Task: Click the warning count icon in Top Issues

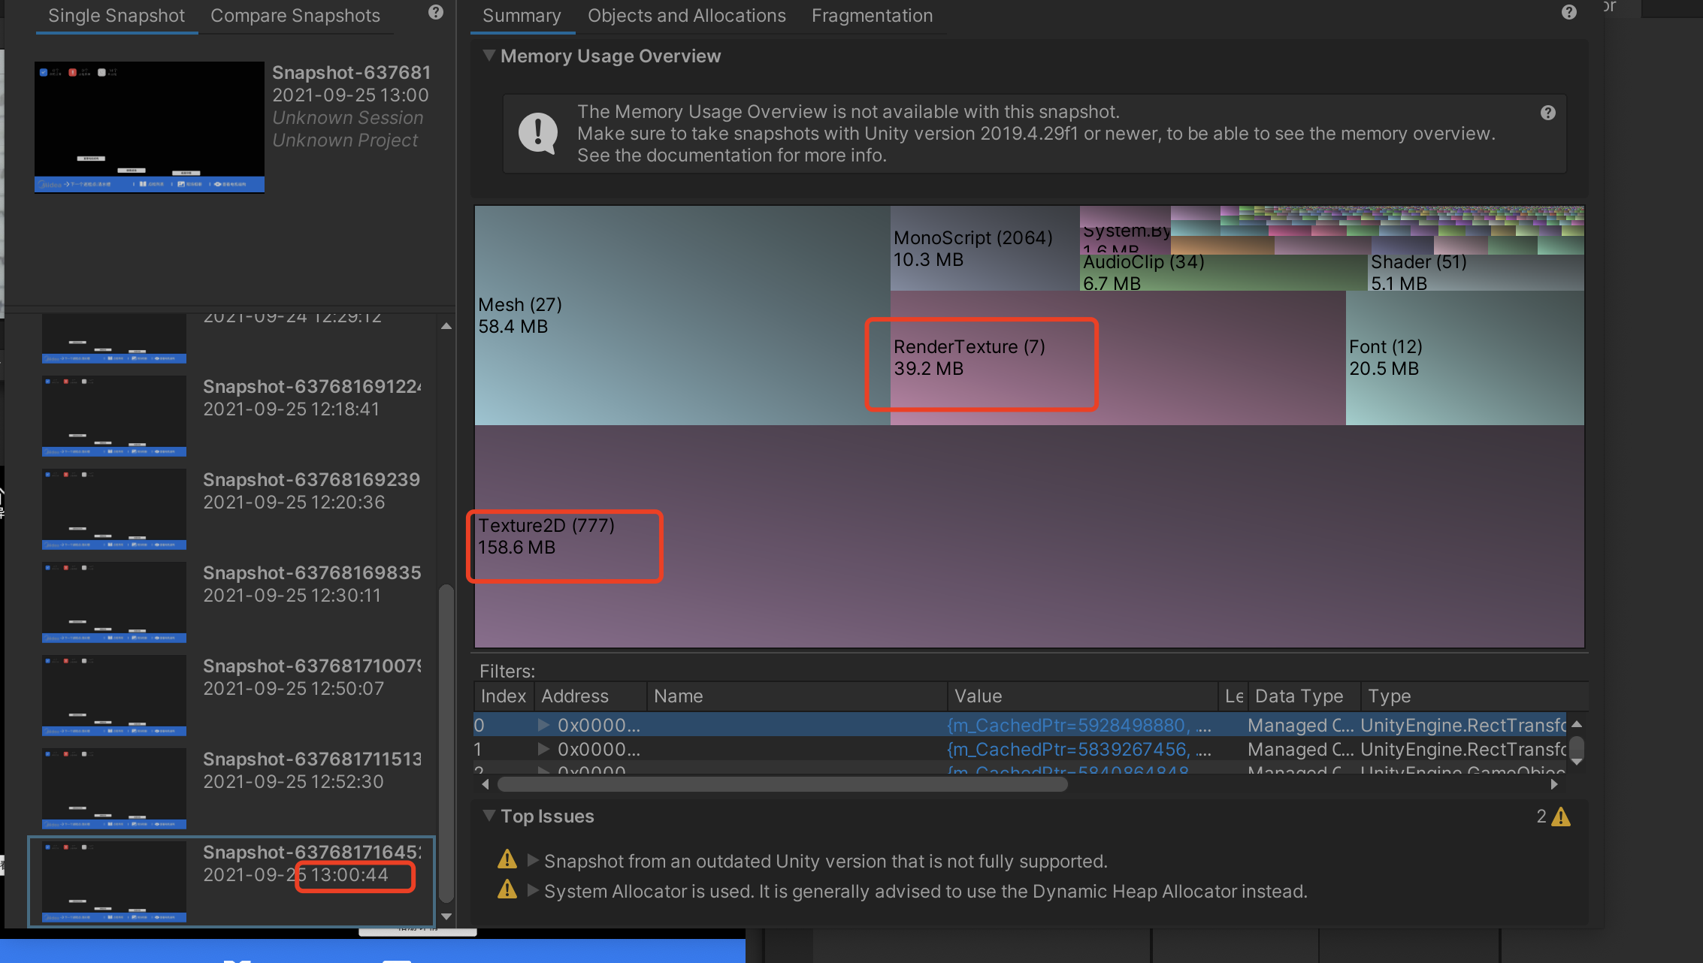Action: point(1561,817)
